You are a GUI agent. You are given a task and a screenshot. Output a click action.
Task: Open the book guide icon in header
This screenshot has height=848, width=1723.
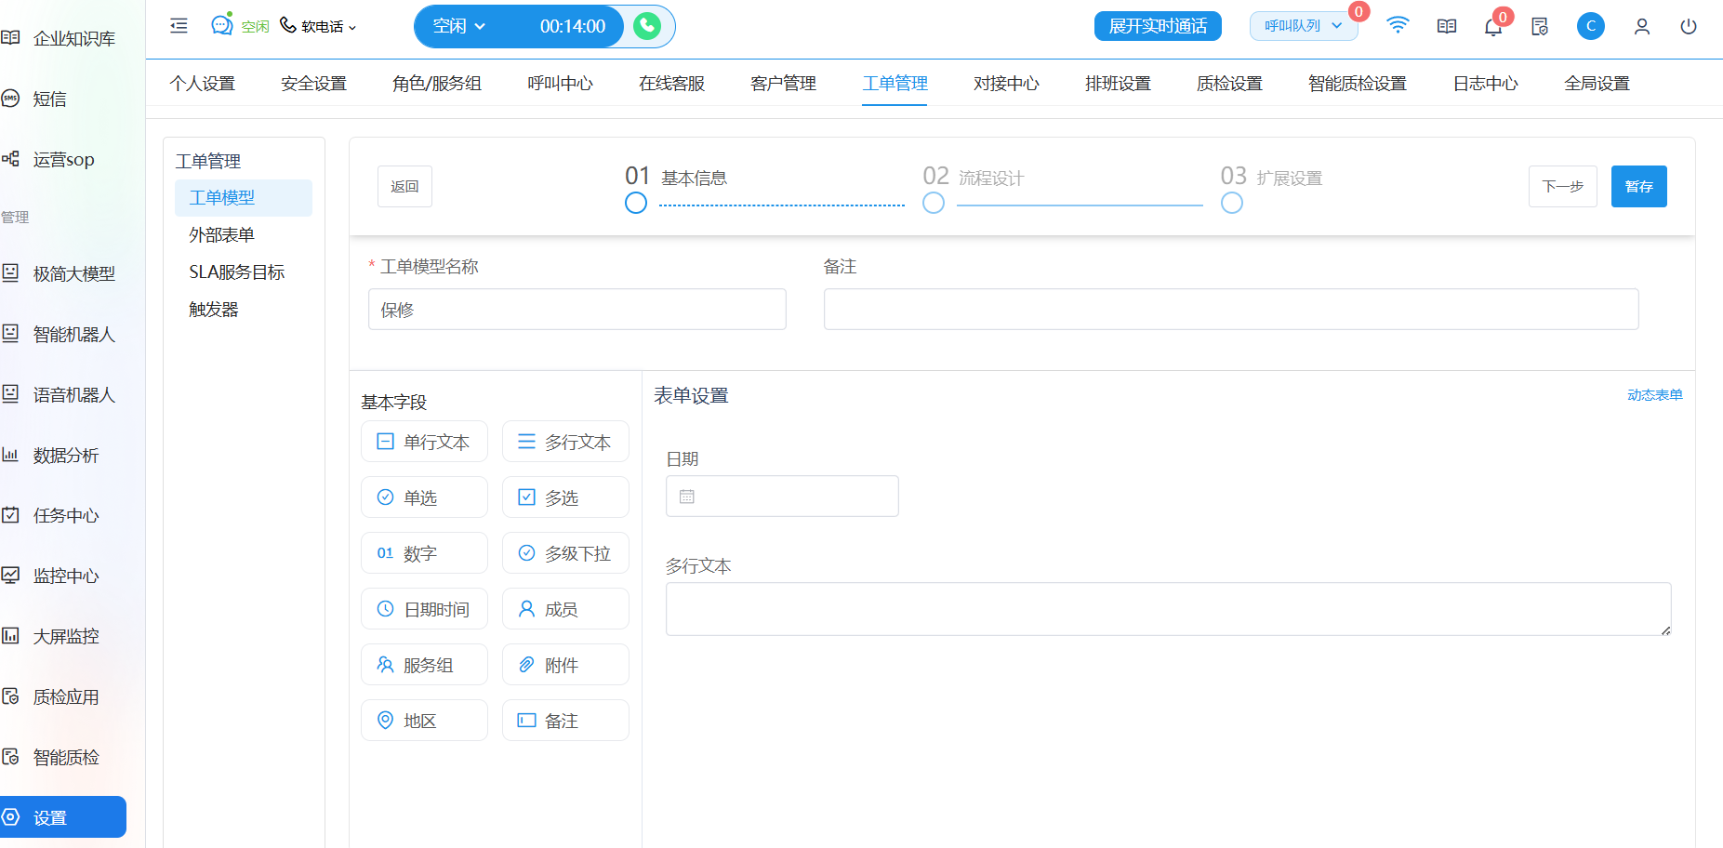(x=1447, y=26)
